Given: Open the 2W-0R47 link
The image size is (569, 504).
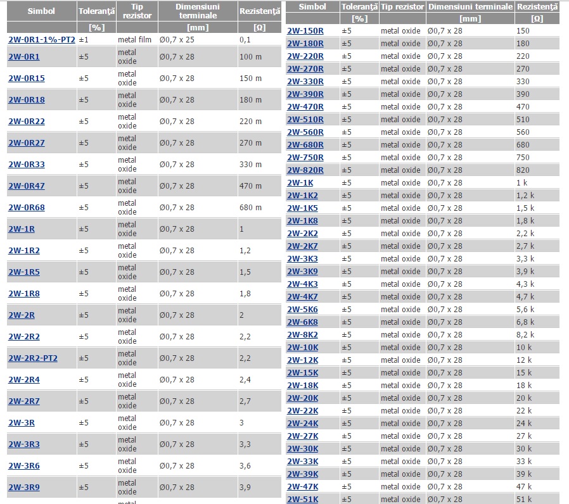Looking at the screenshot, I should click(x=27, y=186).
